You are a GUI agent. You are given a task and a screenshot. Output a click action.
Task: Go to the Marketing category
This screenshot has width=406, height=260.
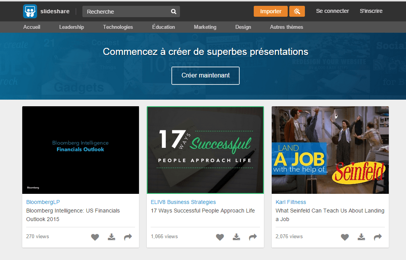pos(205,27)
